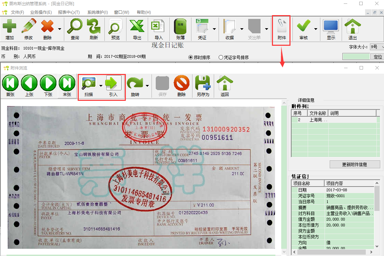Click the 项目名称 column header
Viewport: 384px width, 256px height.
(308, 183)
